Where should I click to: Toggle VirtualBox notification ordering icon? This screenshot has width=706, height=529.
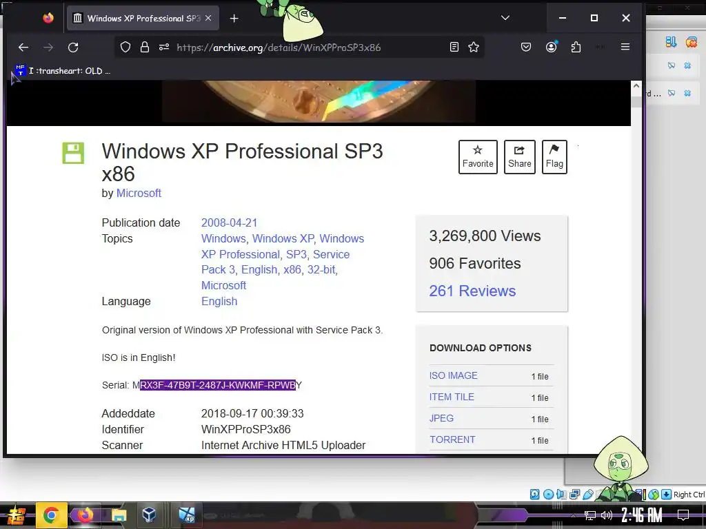pyautogui.click(x=671, y=42)
